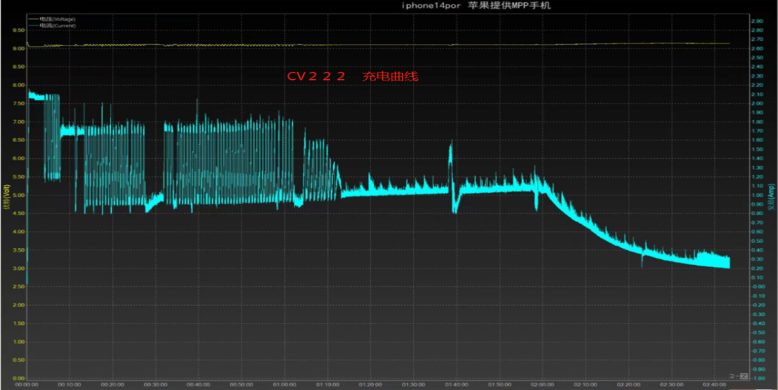This screenshot has width=778, height=390.
Task: Click the 00:10:00 time axis label
Action: 70,385
